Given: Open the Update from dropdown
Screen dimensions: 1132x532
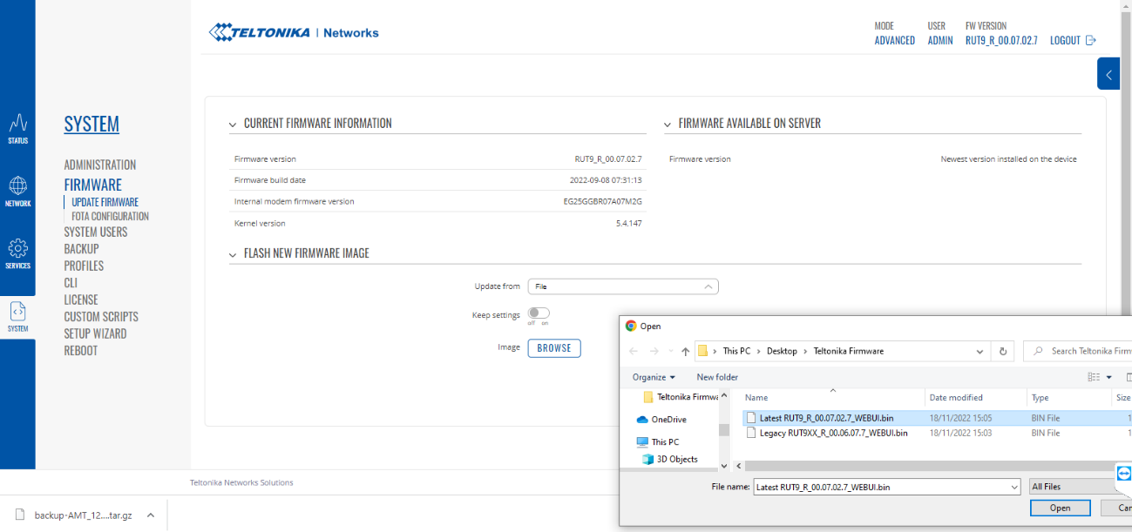Looking at the screenshot, I should [622, 286].
